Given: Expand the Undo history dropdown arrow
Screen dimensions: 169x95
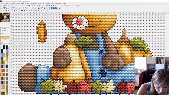Looking at the screenshot, I should [x=37, y=8].
